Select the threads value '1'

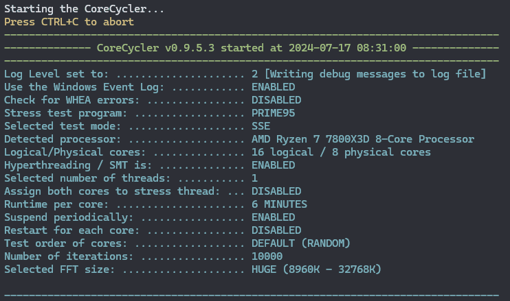[255, 178]
